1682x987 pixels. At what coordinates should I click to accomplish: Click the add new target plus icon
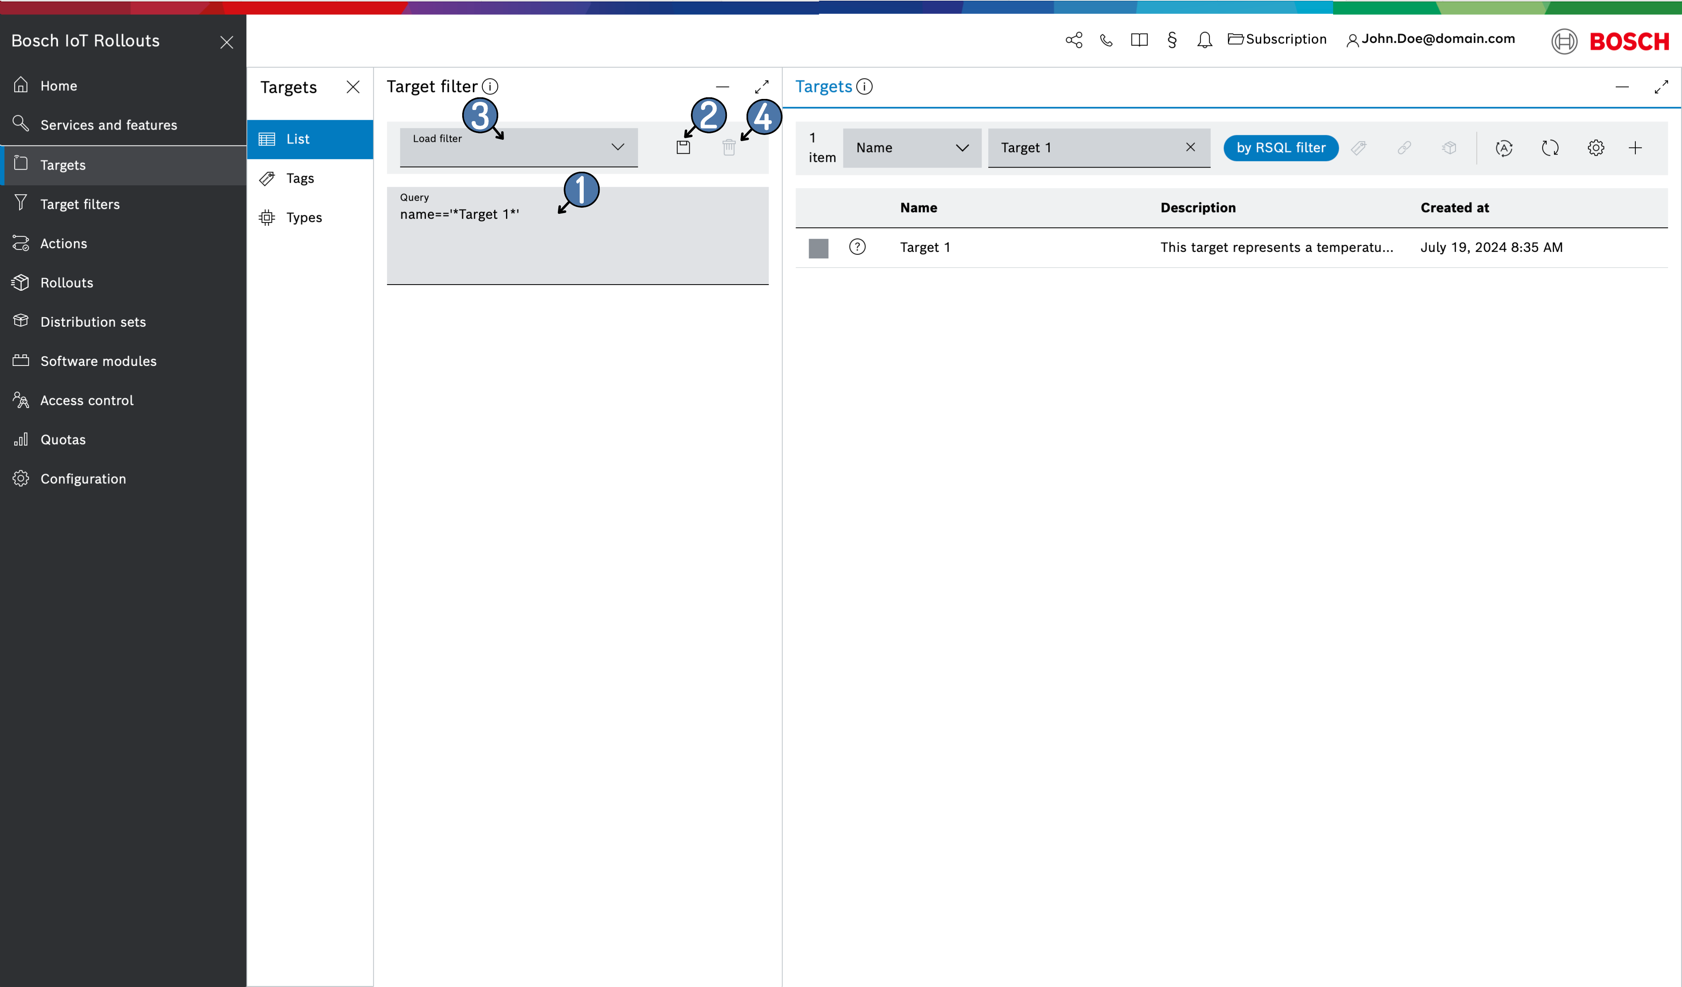pyautogui.click(x=1637, y=147)
